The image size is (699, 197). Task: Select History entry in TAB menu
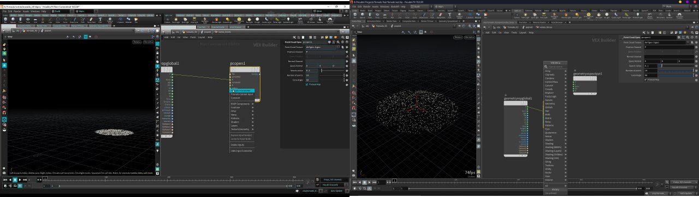click(x=555, y=189)
